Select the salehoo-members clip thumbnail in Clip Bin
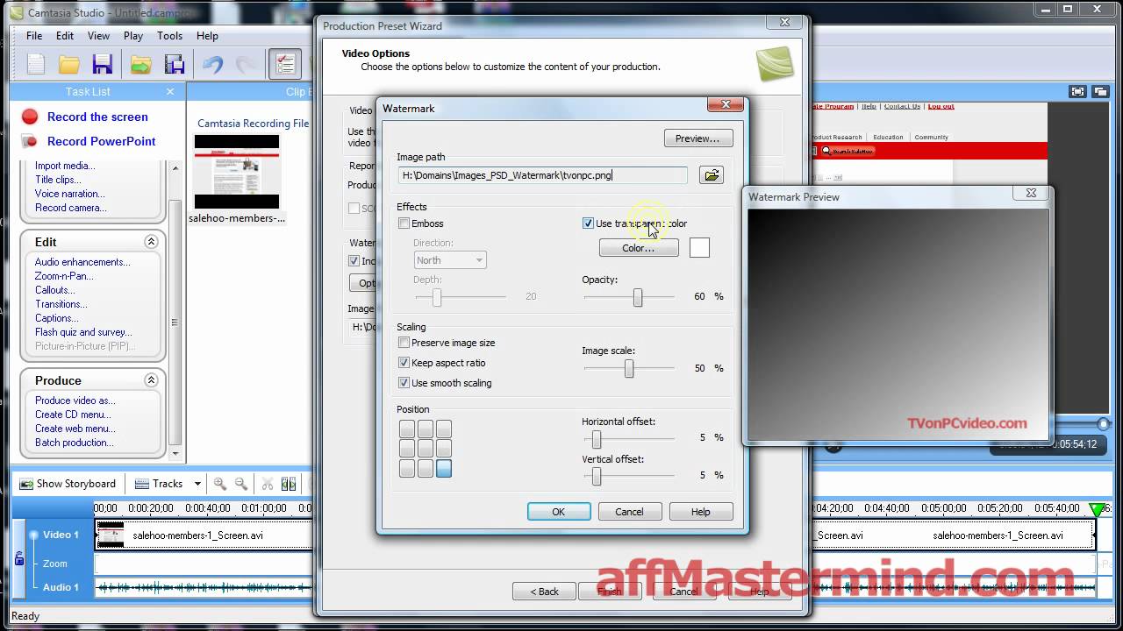1123x631 pixels. [x=237, y=172]
